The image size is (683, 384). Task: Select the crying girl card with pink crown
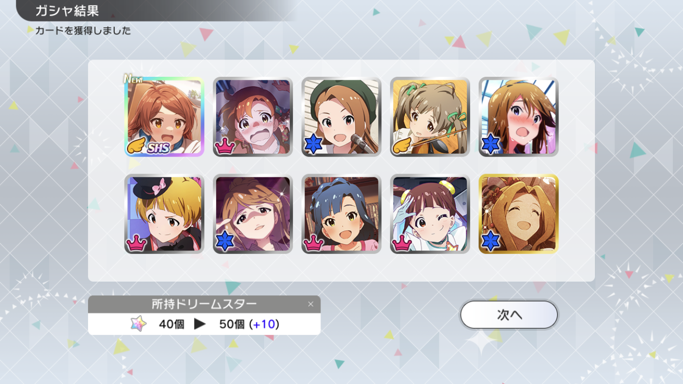[253, 117]
